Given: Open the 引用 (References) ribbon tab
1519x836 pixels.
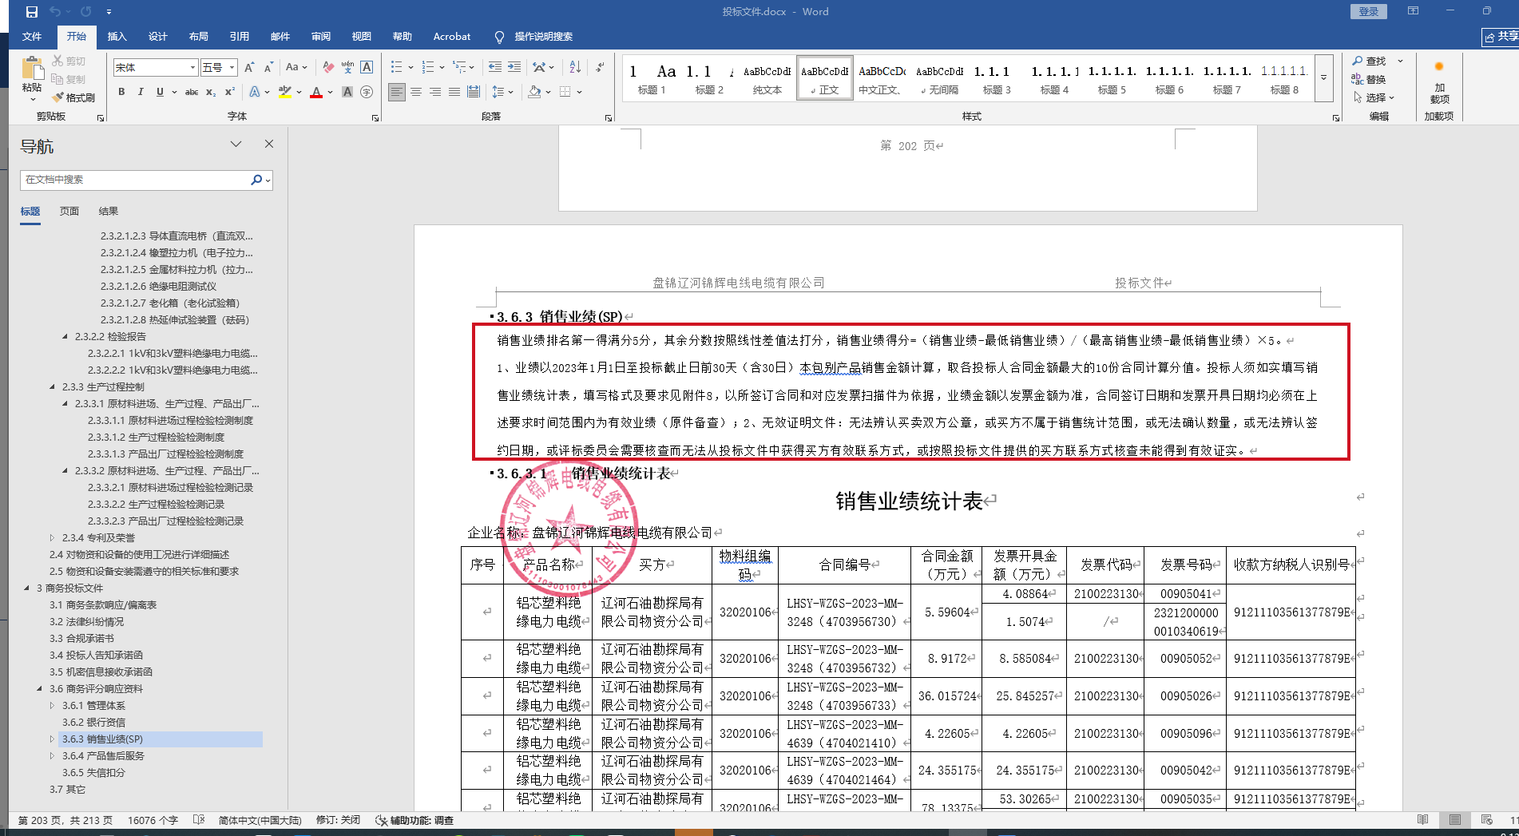Looking at the screenshot, I should [240, 37].
